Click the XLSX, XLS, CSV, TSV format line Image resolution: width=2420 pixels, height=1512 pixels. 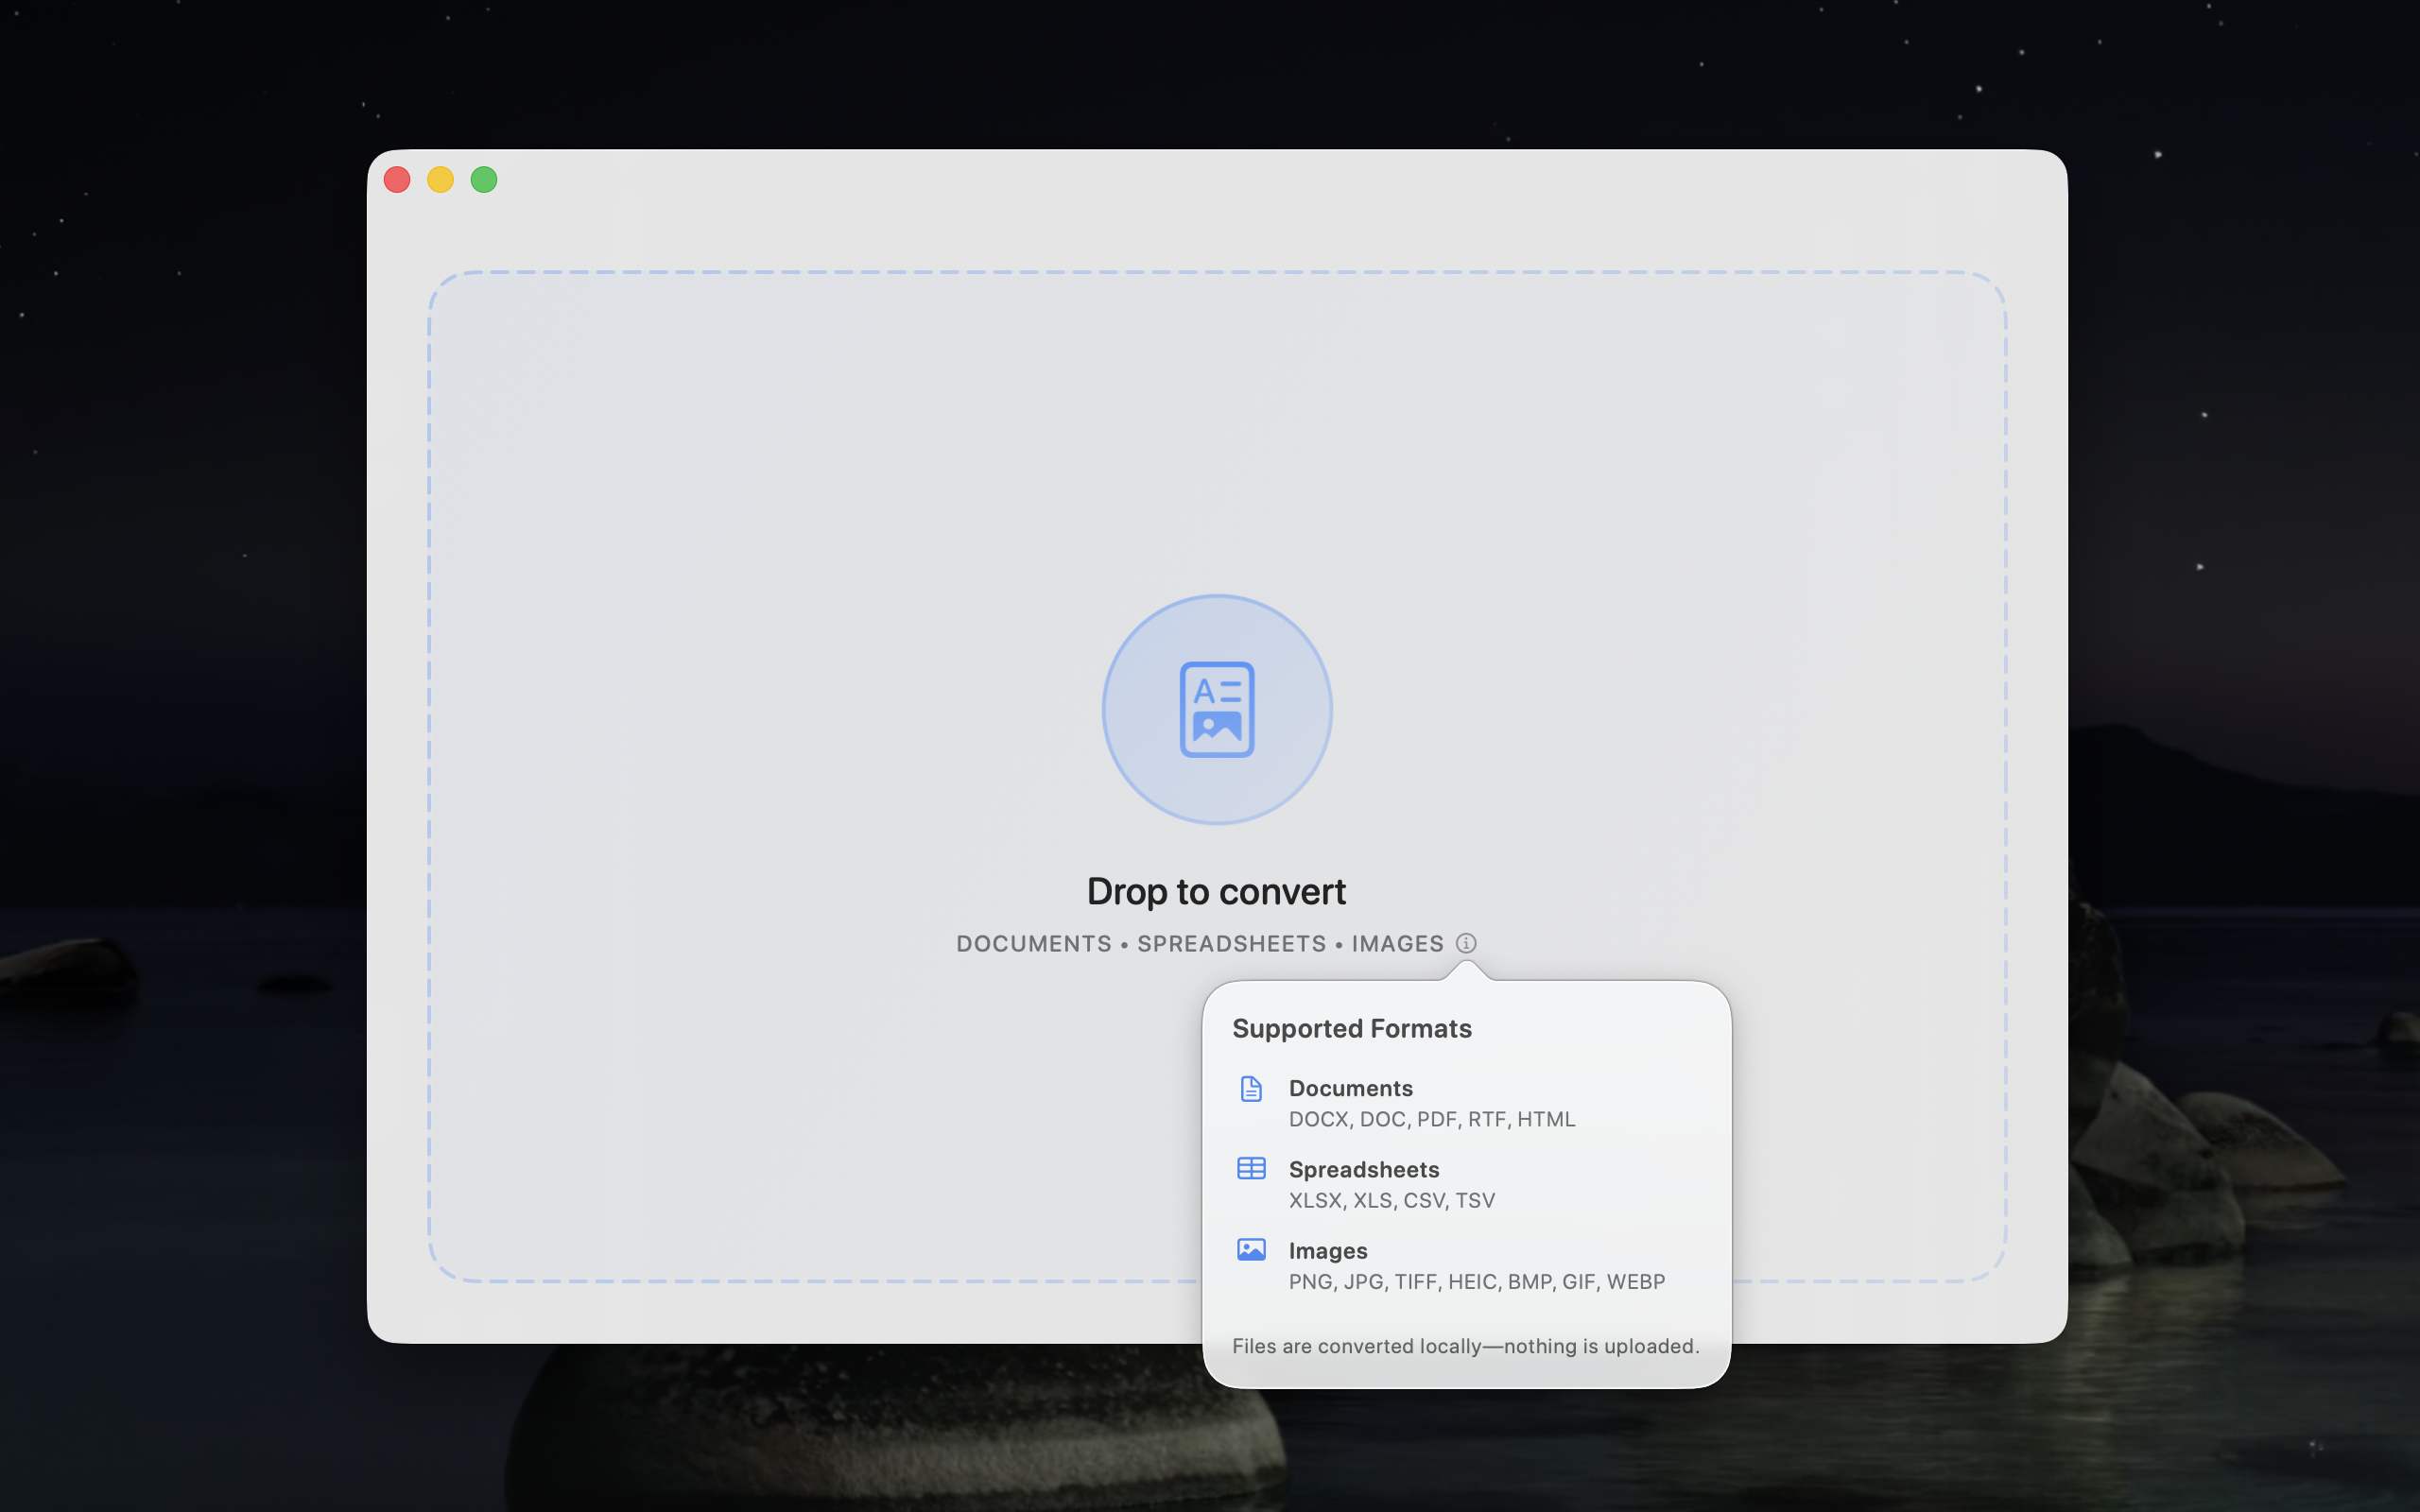(x=1391, y=1200)
